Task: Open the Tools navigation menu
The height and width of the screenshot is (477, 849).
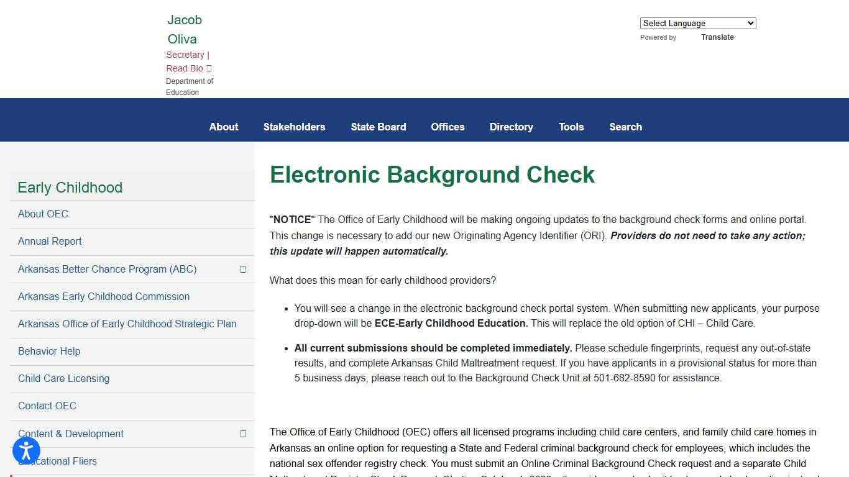Action: (571, 127)
